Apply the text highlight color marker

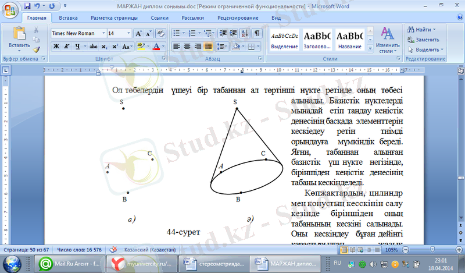[141, 46]
